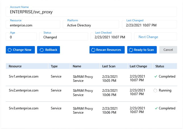
Task: Click the Service type cell for Srv3
Action: pyautogui.click(x=56, y=108)
